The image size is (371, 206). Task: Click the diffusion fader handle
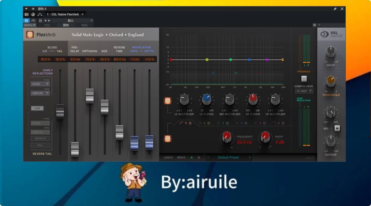pyautogui.click(x=90, y=96)
